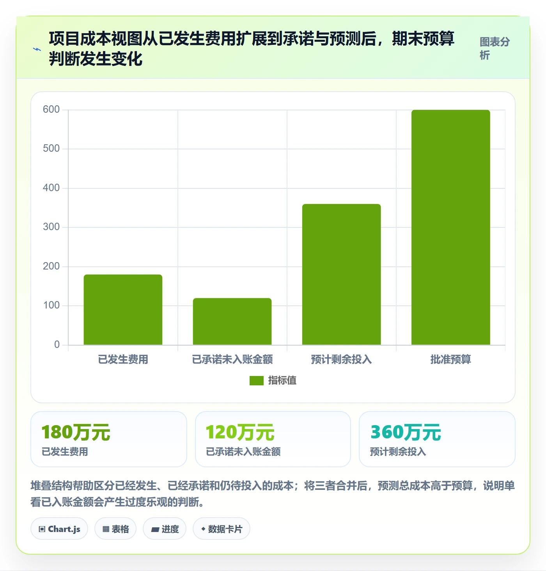Image resolution: width=546 pixels, height=571 pixels.
Task: Click the 200 tick on the y-axis
Action: point(51,266)
